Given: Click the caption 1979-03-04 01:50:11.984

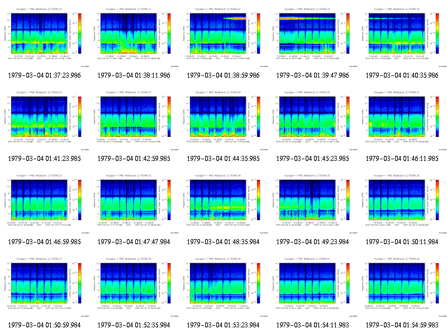Looking at the screenshot, I should click(402, 242).
